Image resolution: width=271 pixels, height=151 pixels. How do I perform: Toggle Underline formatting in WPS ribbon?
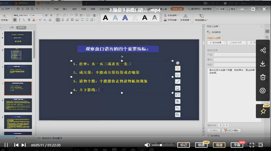[x=24, y=20]
